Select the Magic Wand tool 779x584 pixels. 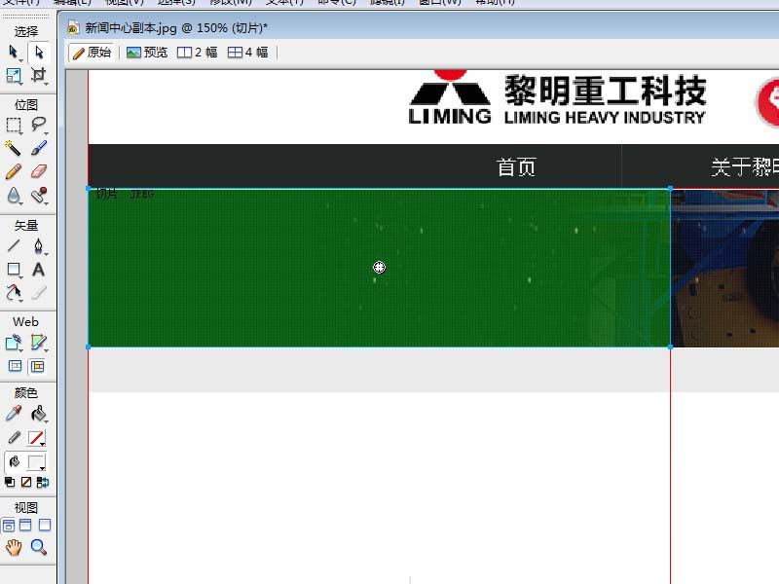pos(14,148)
